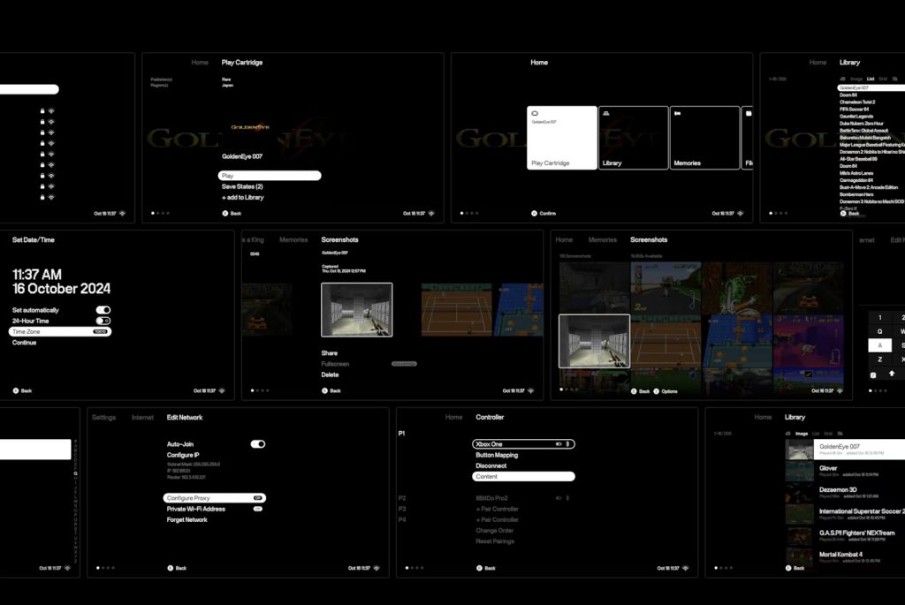
Task: Select Settings tab in Edit Network panel
Action: (x=103, y=417)
